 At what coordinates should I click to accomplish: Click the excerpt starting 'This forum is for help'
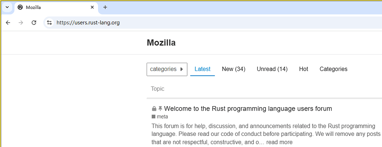pyautogui.click(x=266, y=134)
